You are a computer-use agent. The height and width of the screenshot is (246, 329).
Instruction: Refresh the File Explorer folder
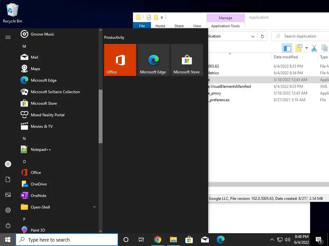(x=262, y=37)
